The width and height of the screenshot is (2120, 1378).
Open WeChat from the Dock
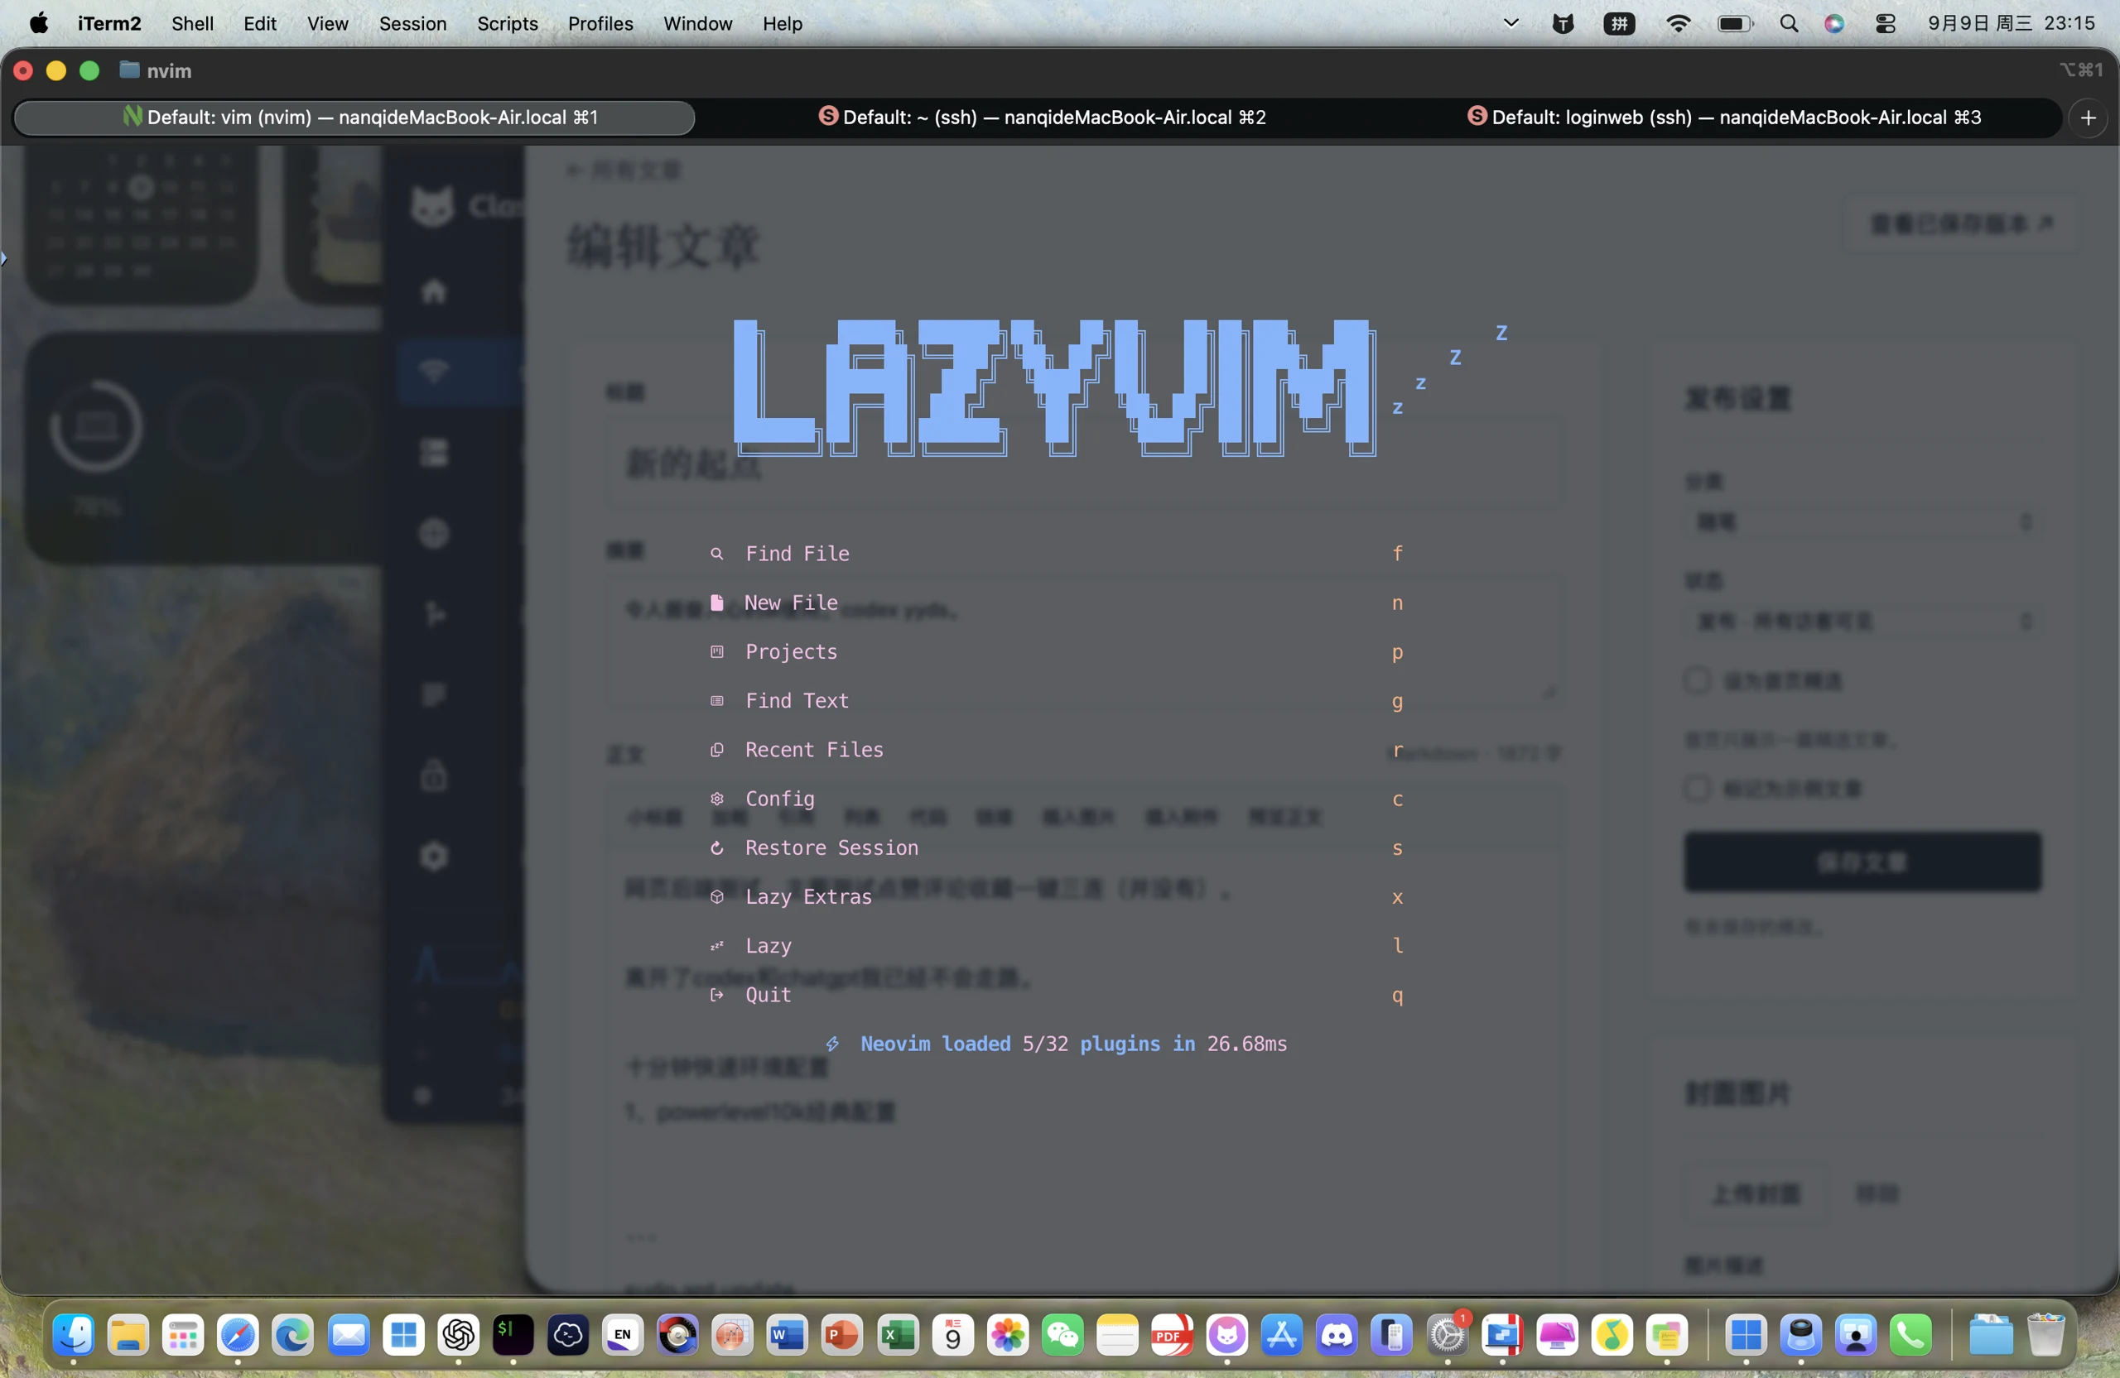(1062, 1334)
